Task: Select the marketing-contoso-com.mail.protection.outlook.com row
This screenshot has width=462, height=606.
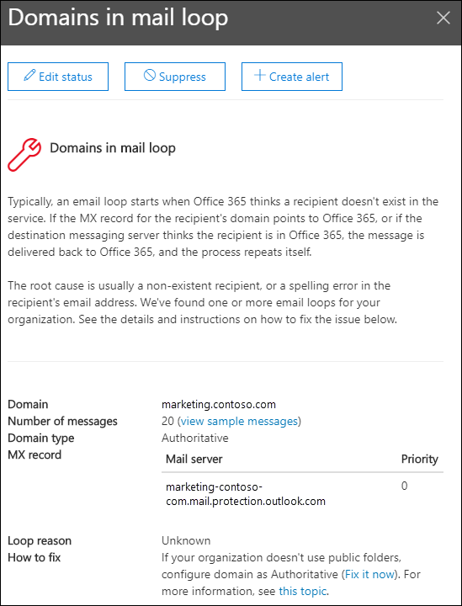Action: [302, 493]
